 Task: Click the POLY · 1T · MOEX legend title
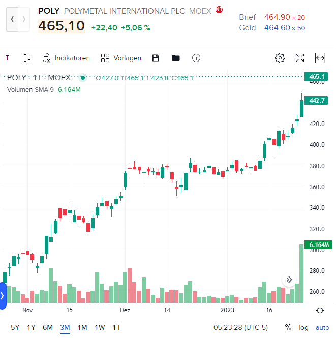tap(39, 78)
